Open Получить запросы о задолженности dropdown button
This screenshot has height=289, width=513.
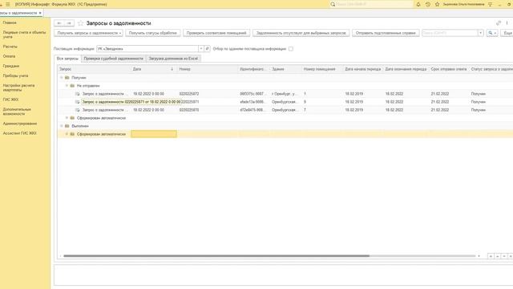tap(88, 33)
